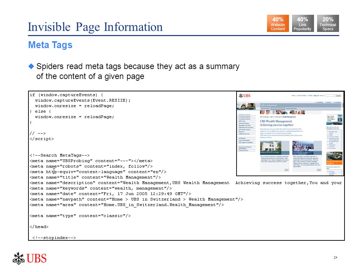Click the meta name="robots" line
This screenshot has width=362, height=272.
tap(91, 166)
